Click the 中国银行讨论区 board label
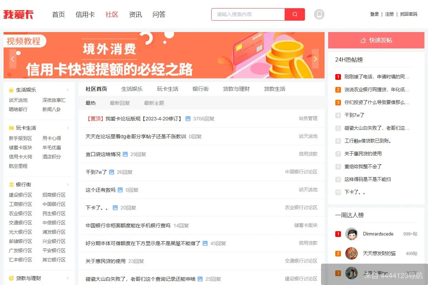 301,172
